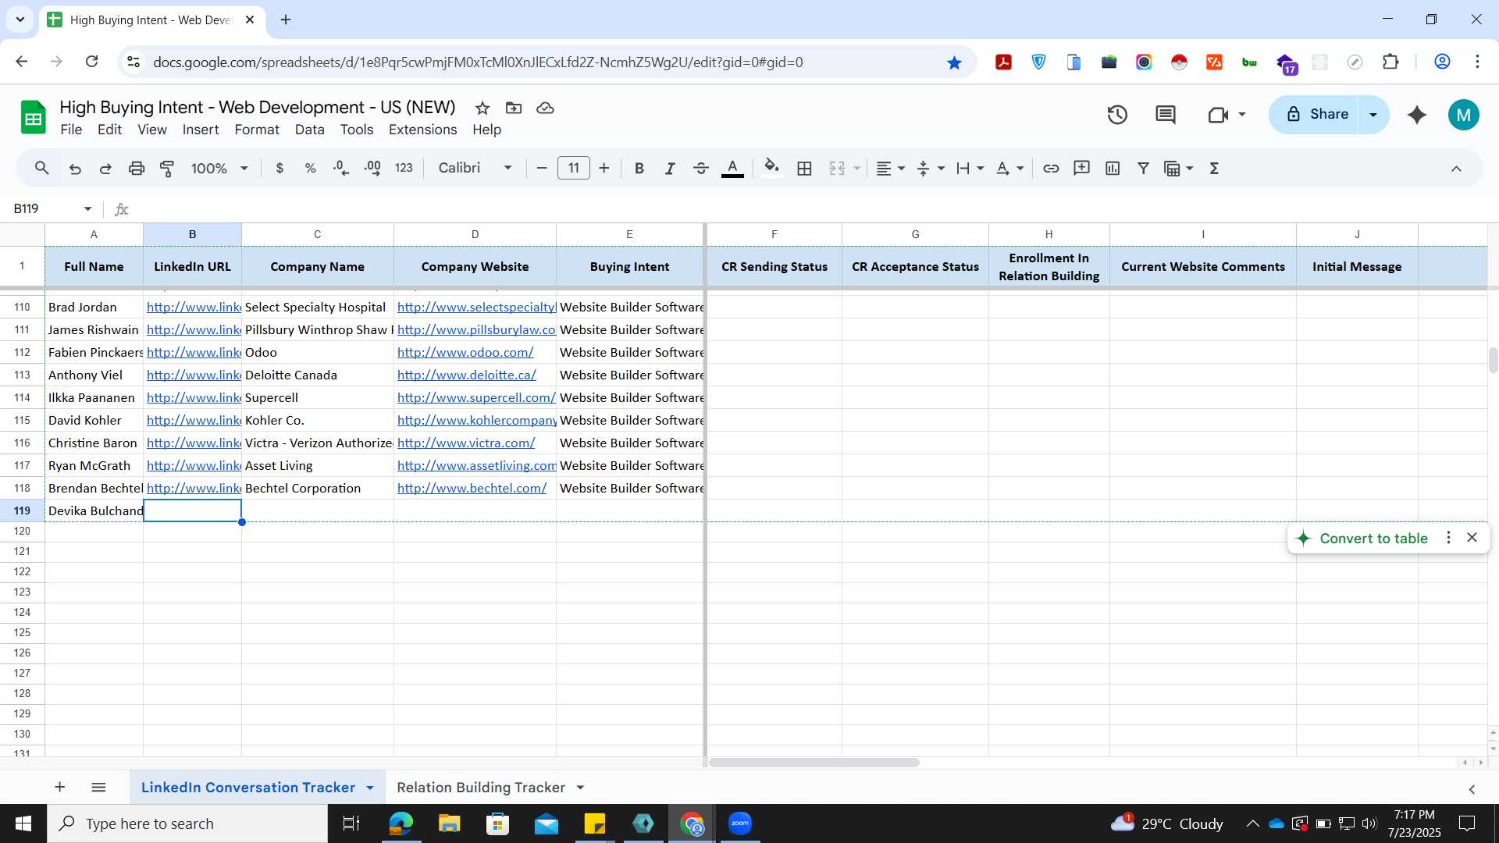Toggle italic formatting

click(669, 168)
